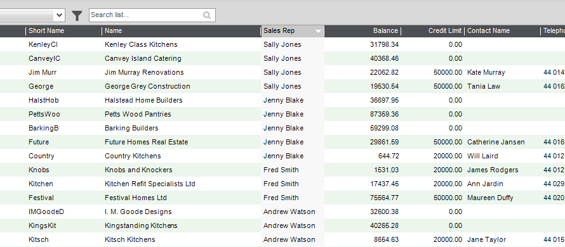Screen dimensions: 565x247
Task: Open the Sales Rep column sort arrow
Action: point(318,31)
